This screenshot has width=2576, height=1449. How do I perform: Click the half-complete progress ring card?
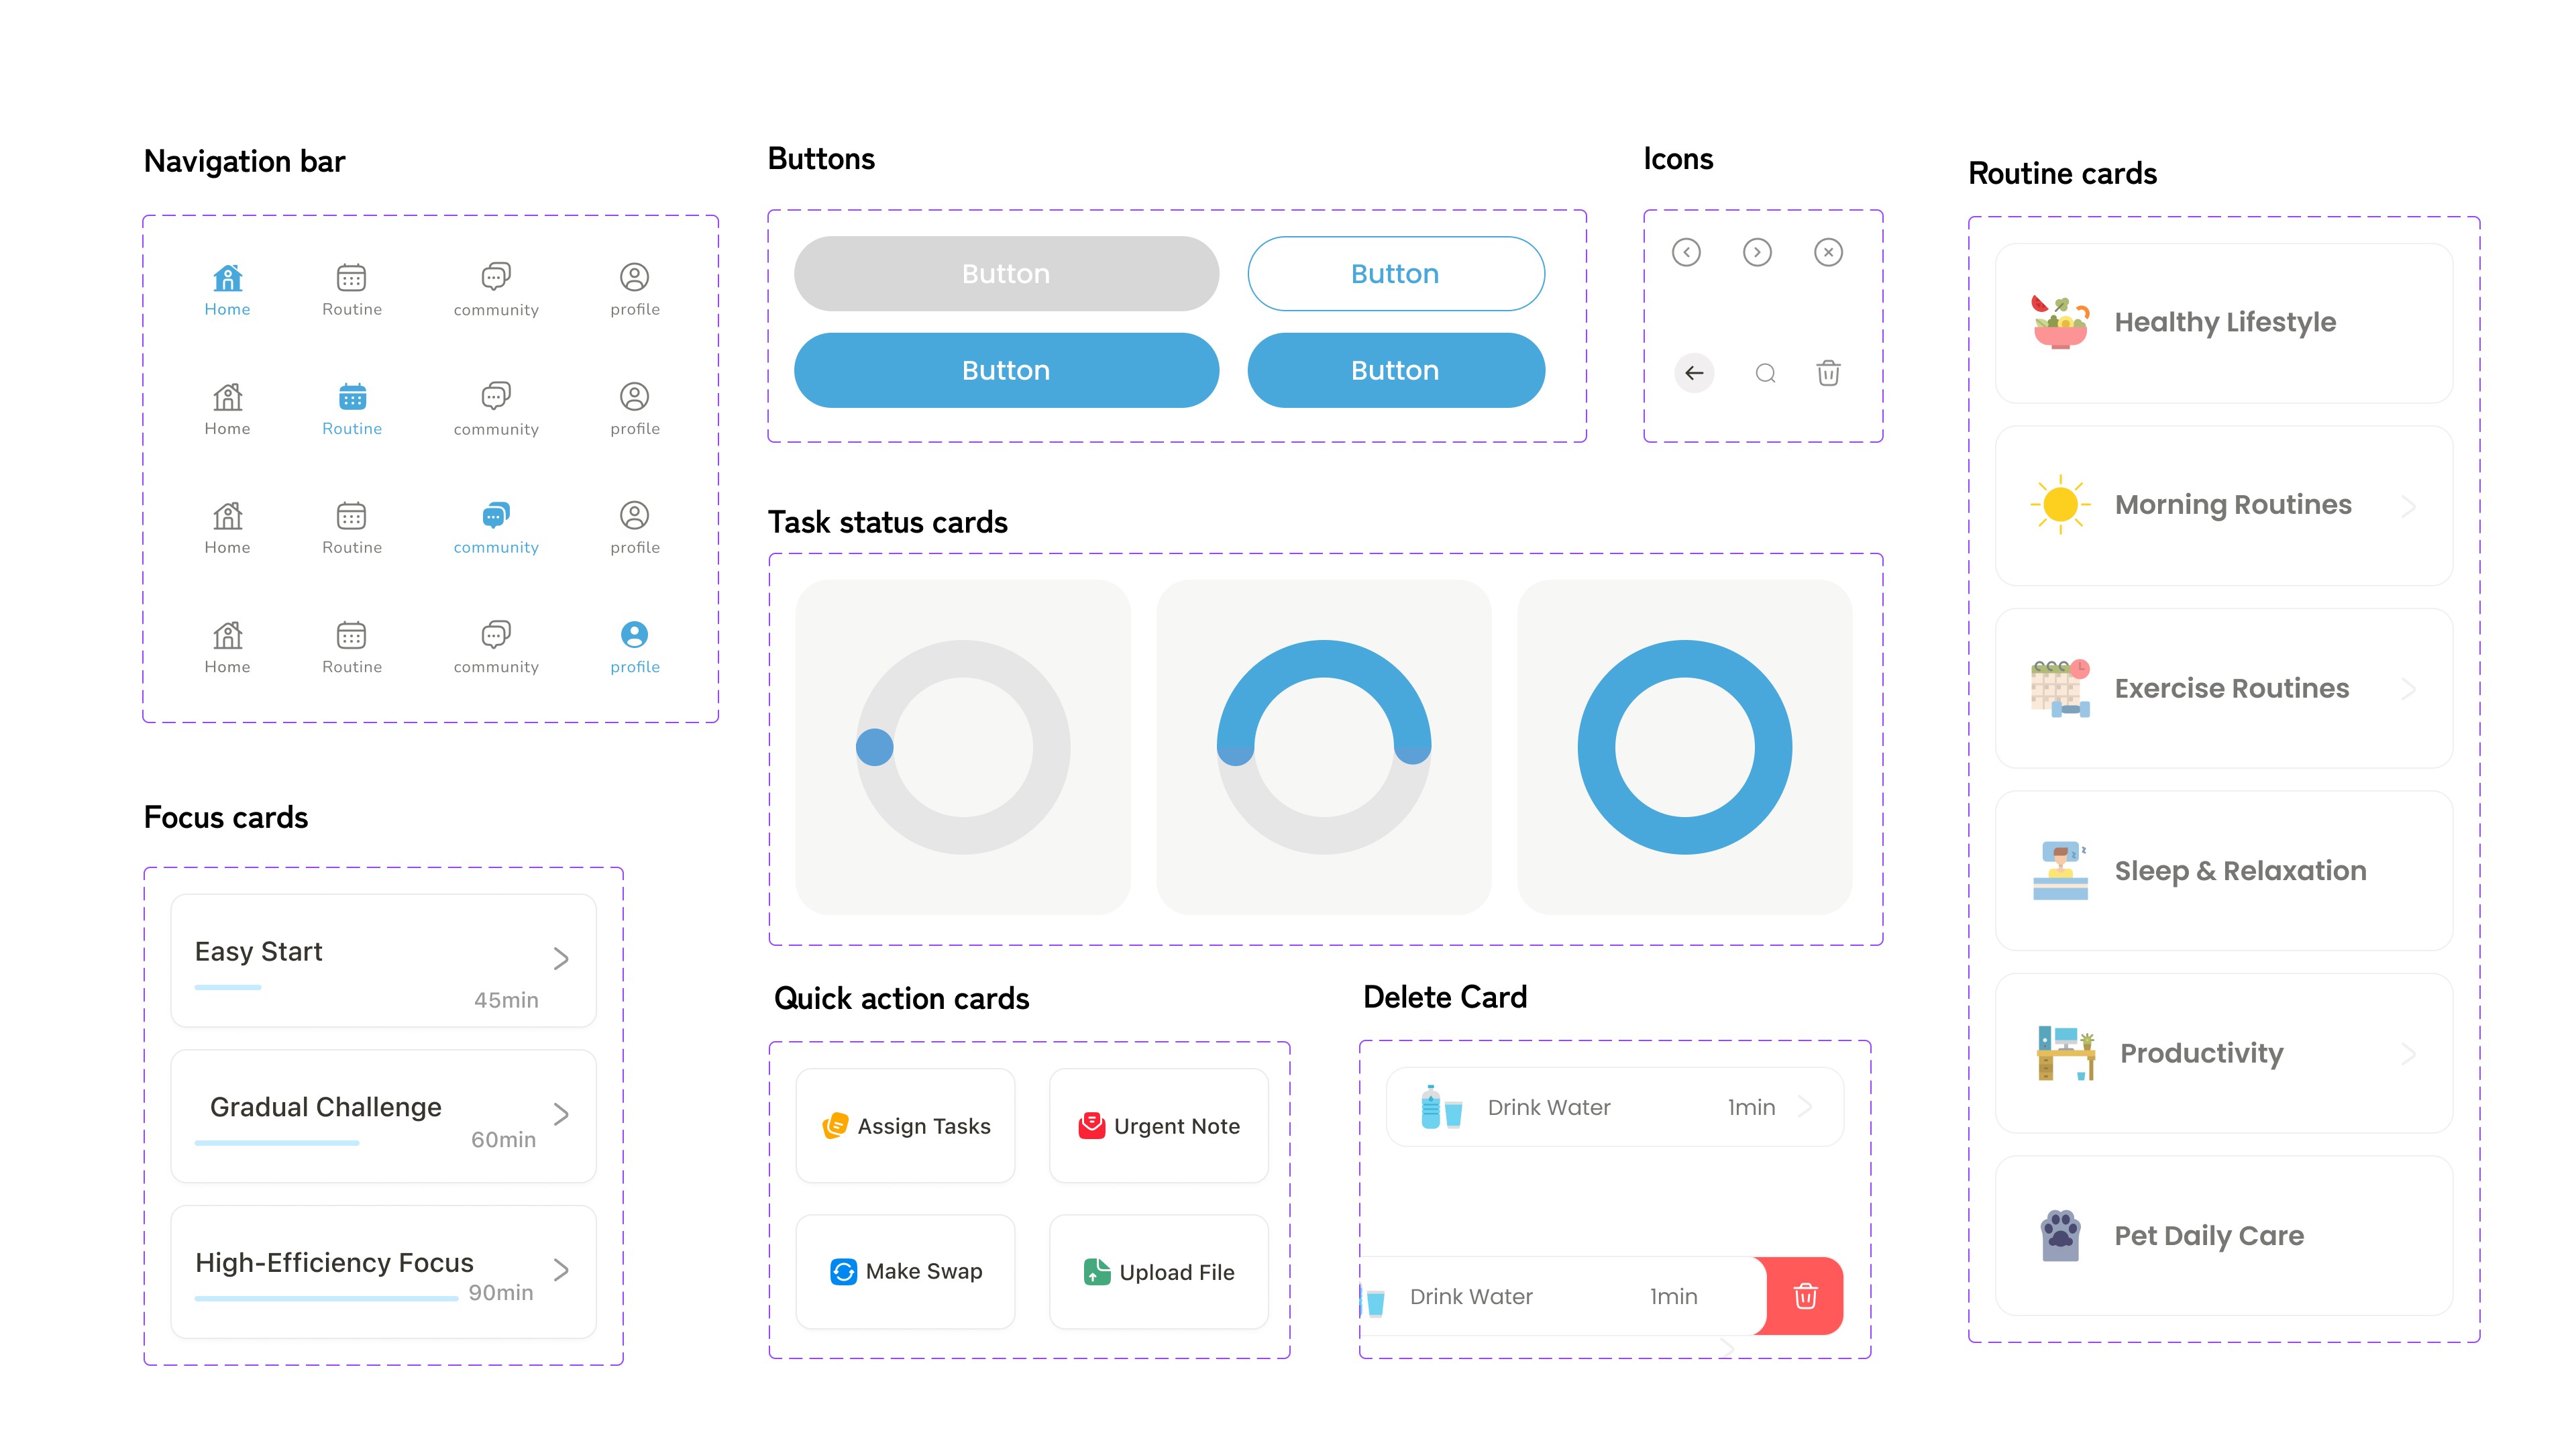tap(1323, 747)
